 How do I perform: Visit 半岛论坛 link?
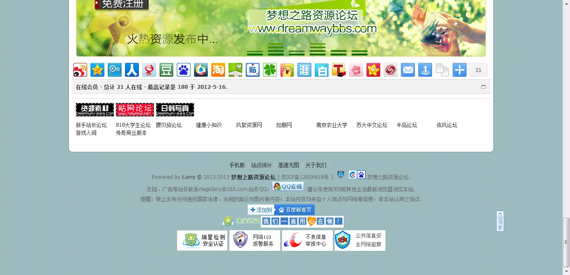(407, 125)
